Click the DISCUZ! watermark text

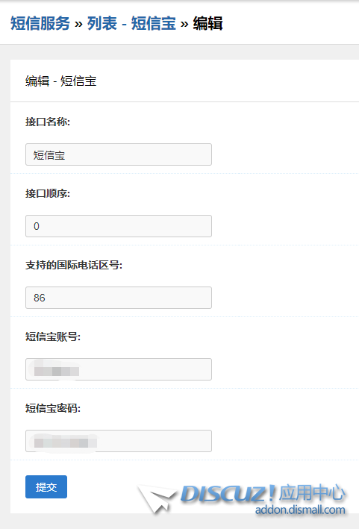pyautogui.click(x=228, y=494)
